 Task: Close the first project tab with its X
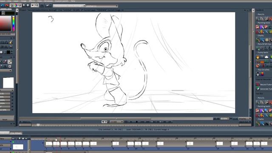84,6
